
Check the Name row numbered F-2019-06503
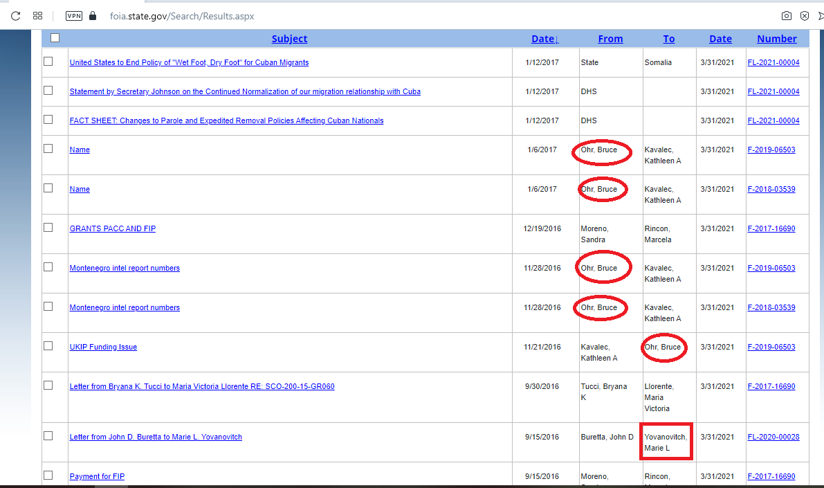click(48, 148)
